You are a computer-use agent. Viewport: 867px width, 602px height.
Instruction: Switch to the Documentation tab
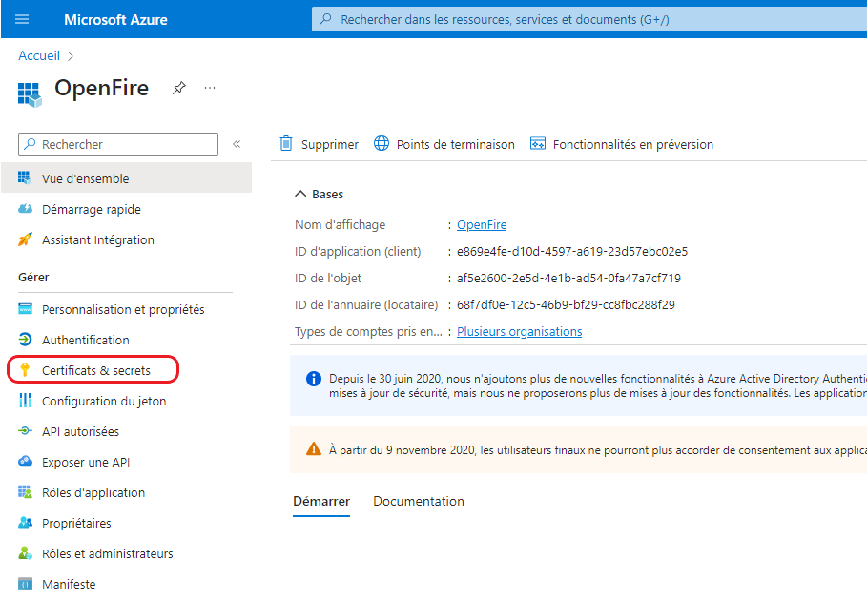(x=419, y=501)
